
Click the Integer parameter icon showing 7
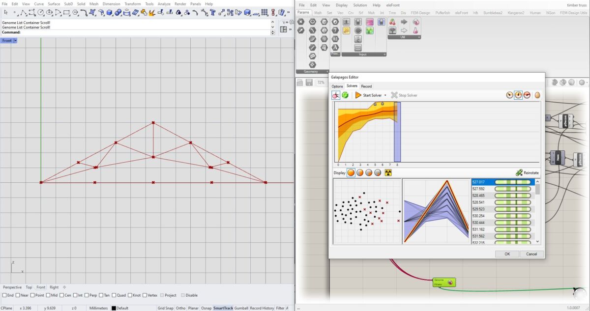tap(335, 31)
